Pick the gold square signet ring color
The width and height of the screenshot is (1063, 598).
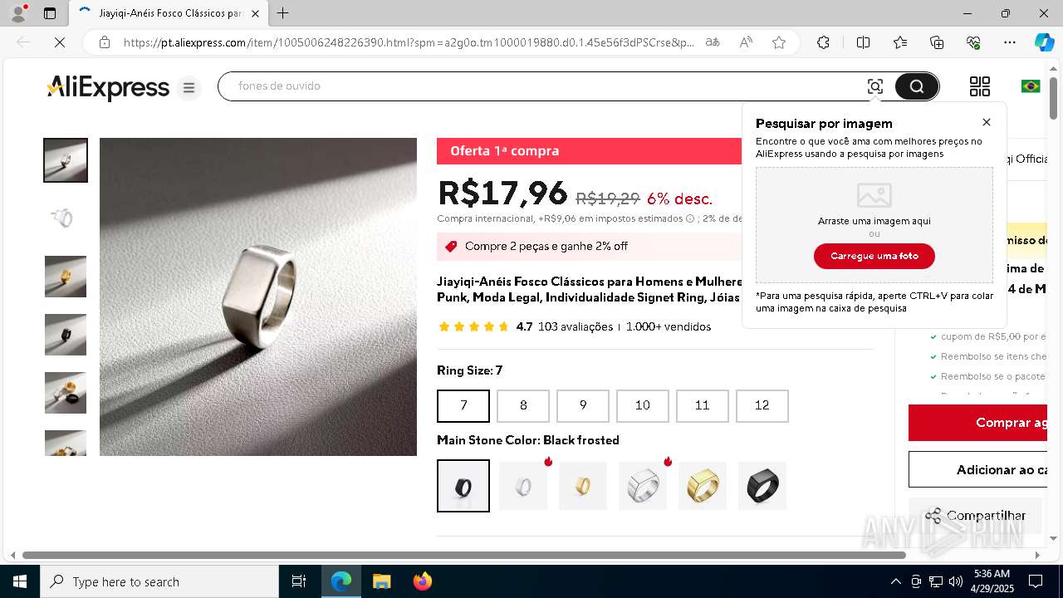tap(703, 486)
